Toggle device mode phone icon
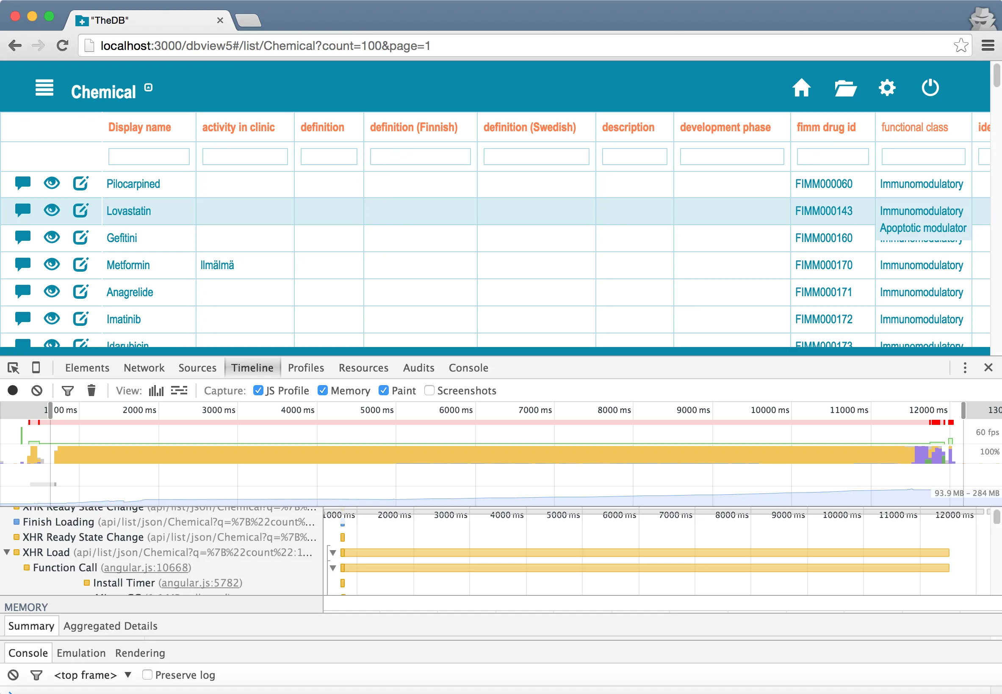 [x=36, y=368]
